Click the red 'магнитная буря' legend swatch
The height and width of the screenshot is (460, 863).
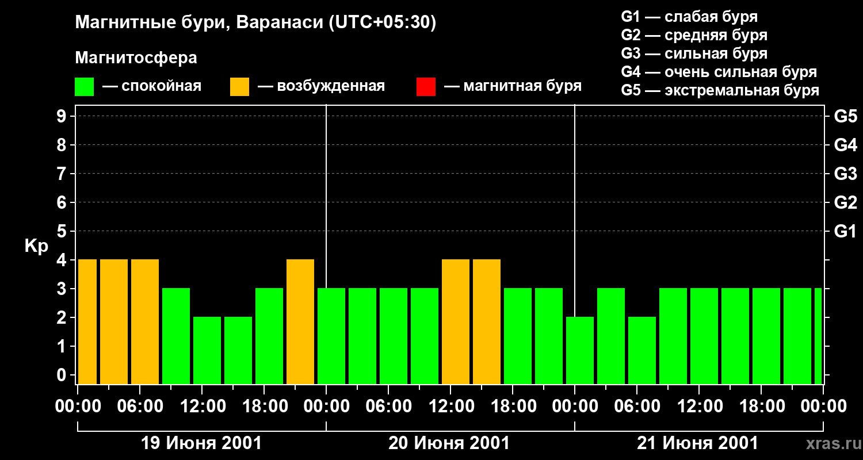pyautogui.click(x=426, y=87)
